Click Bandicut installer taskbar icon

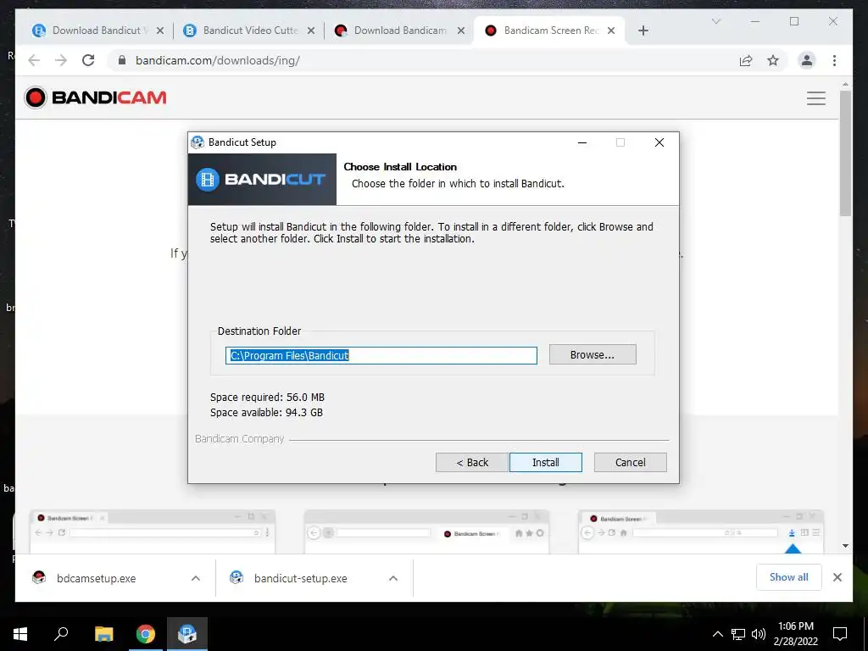187,634
